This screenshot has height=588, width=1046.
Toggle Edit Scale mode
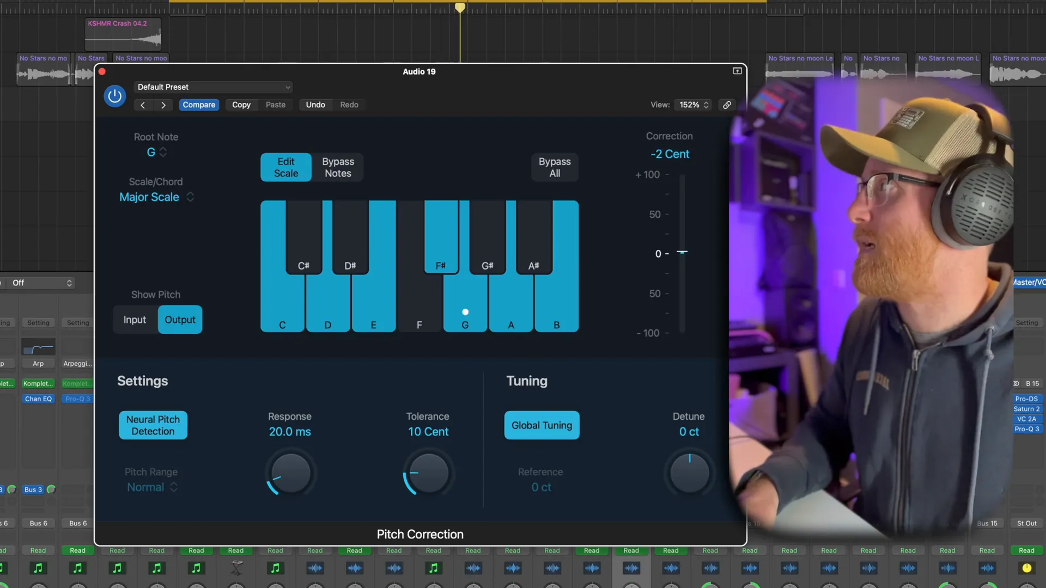pyautogui.click(x=286, y=167)
